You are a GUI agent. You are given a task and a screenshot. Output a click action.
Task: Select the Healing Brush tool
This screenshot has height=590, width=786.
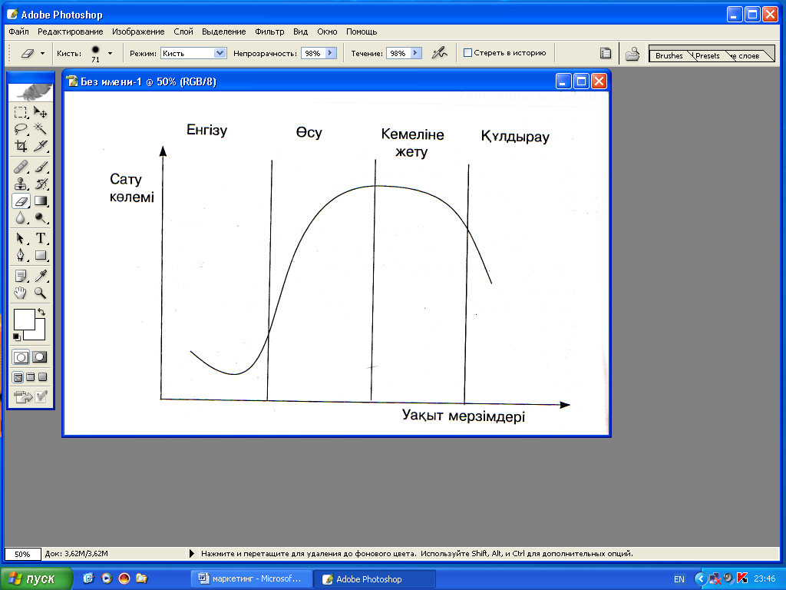coord(21,167)
